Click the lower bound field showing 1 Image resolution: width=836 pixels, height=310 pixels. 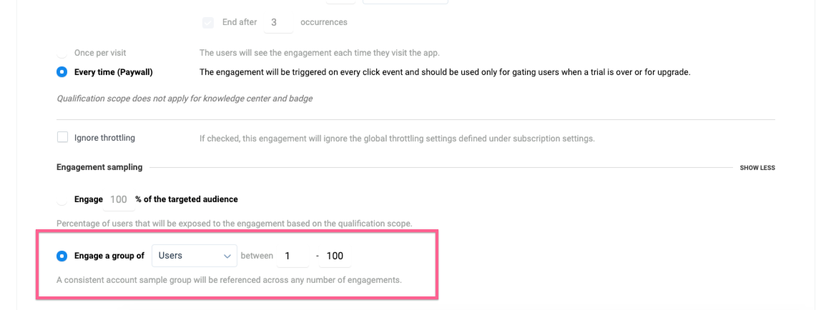click(292, 256)
